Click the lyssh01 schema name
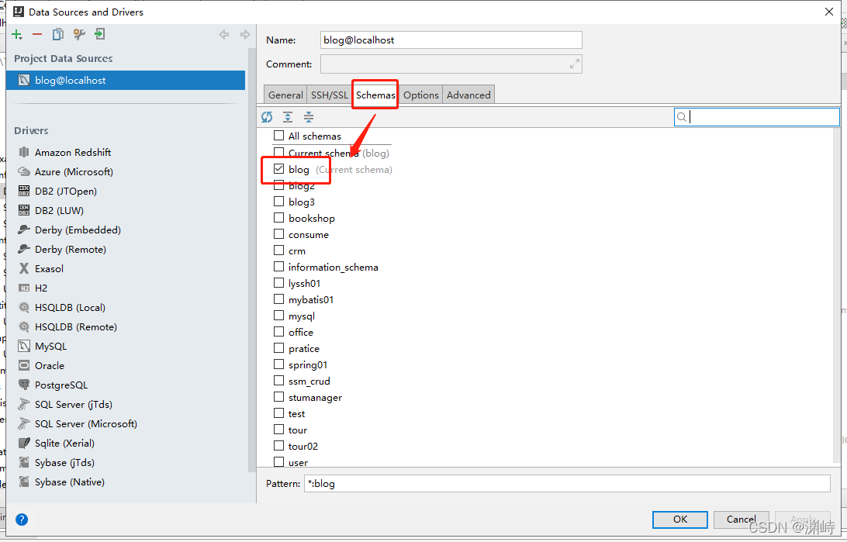The image size is (847, 542). [x=304, y=284]
